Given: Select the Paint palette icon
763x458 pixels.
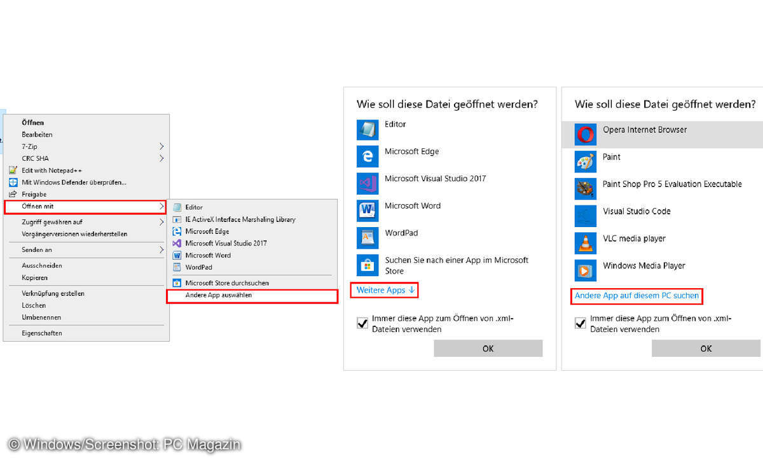Looking at the screenshot, I should click(x=586, y=162).
